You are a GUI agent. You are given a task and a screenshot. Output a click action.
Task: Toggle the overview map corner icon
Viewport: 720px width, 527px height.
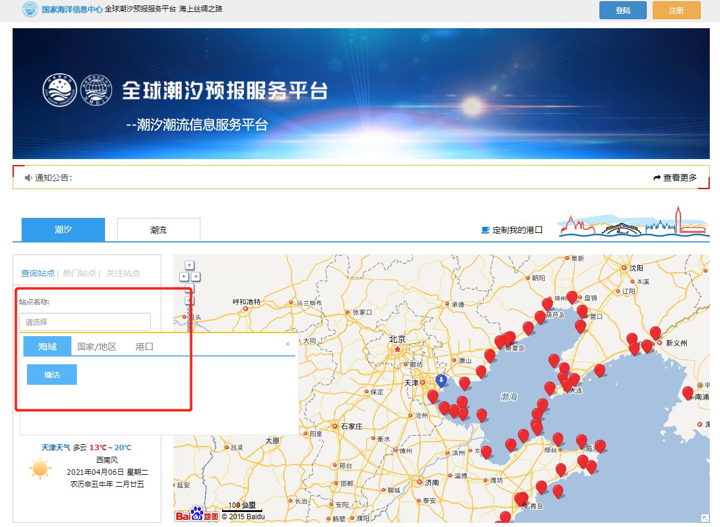(705, 518)
